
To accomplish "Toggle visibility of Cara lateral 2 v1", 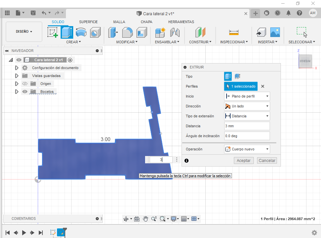I will (x=19, y=60).
